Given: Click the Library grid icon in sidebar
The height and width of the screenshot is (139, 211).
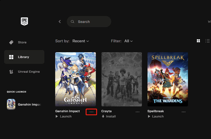Looking at the screenshot, I should [x=11, y=57].
